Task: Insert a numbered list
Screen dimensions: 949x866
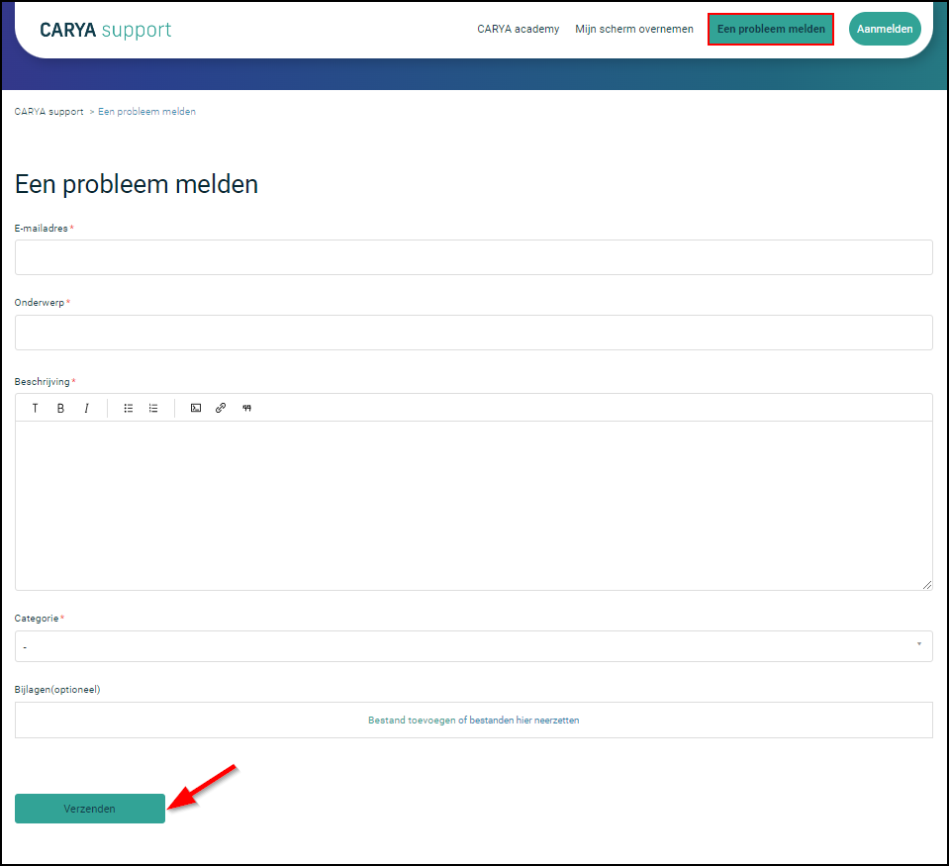Action: pyautogui.click(x=153, y=408)
